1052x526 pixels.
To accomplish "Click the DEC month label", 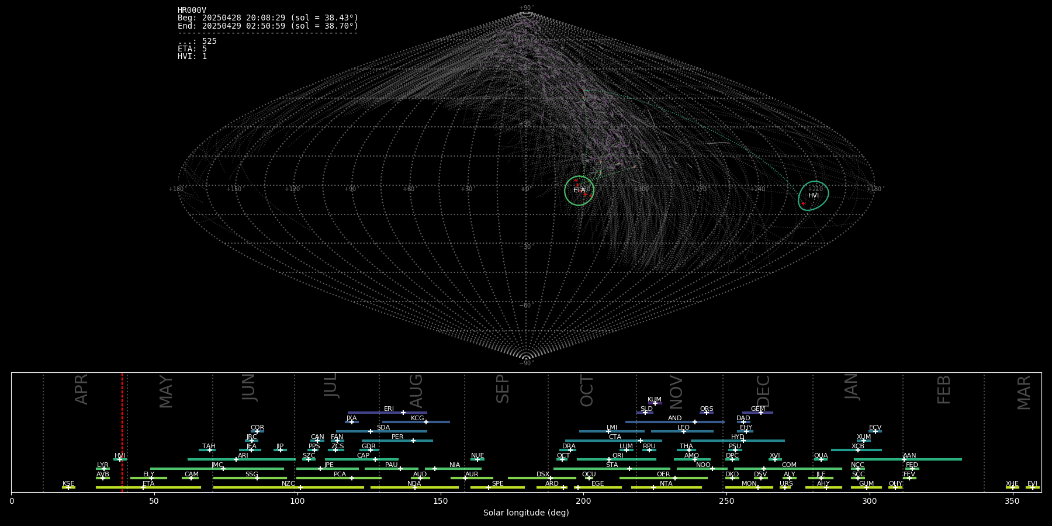I will coord(764,391).
